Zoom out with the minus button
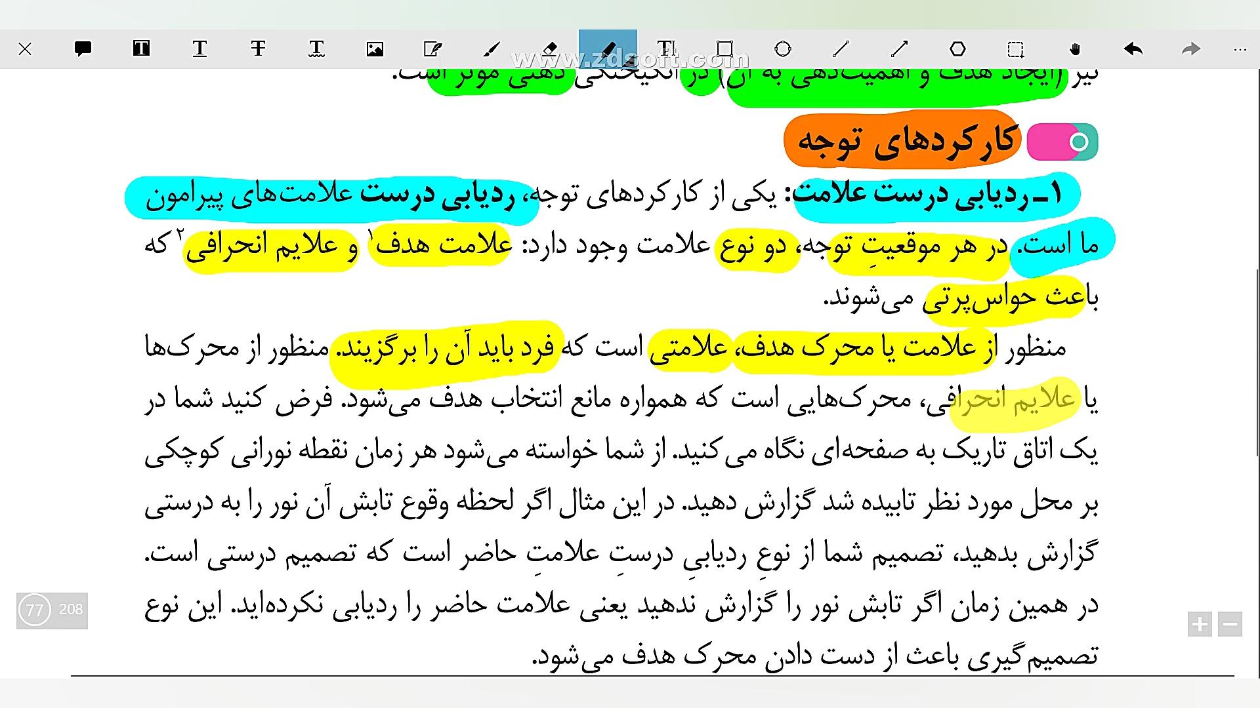This screenshot has height=708, width=1260. (1230, 624)
